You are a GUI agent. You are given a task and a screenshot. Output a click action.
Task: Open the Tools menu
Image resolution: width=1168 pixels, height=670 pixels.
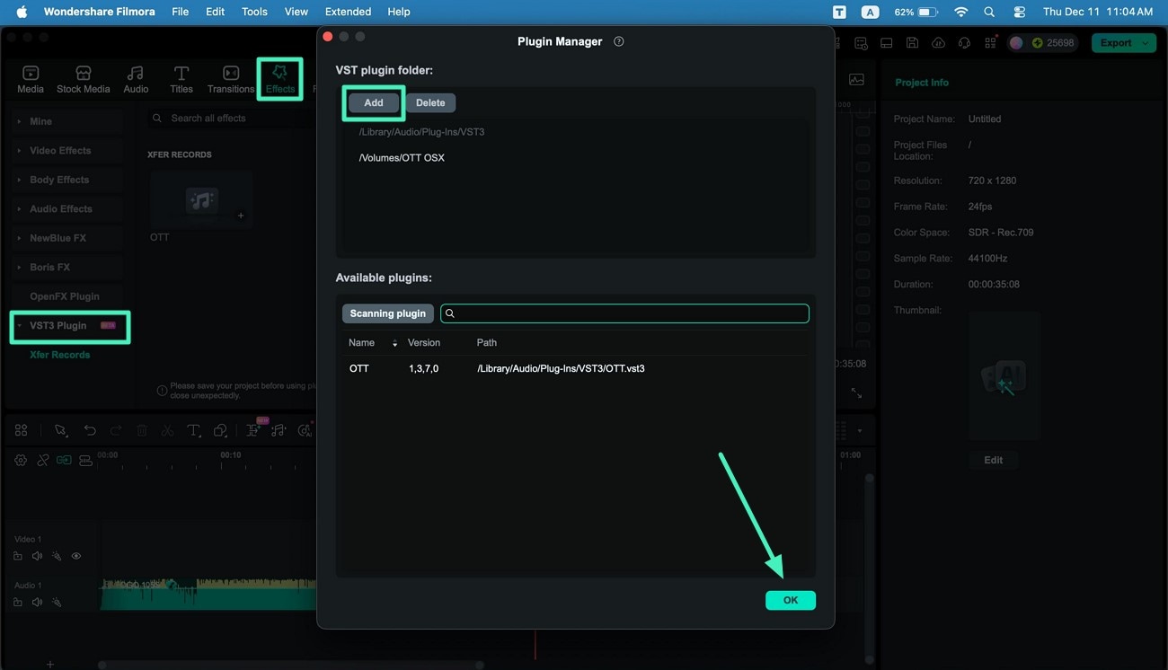pyautogui.click(x=253, y=11)
